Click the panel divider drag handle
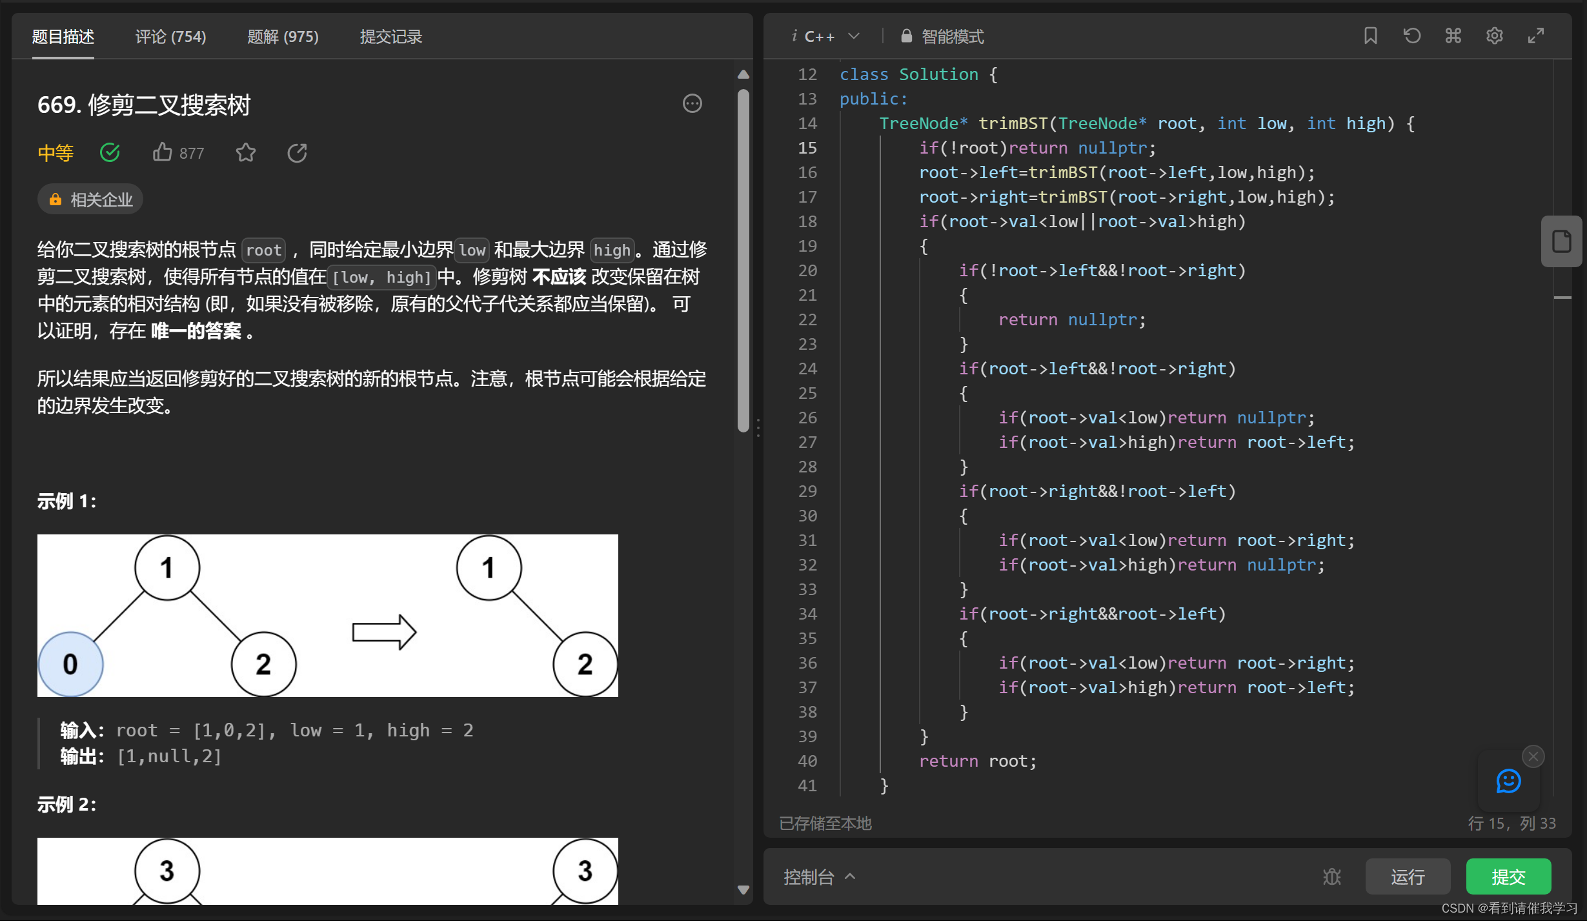 coord(758,427)
